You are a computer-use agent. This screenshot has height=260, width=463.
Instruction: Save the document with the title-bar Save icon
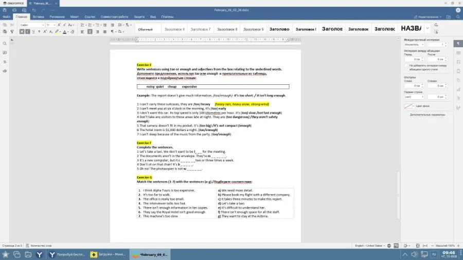point(5,10)
